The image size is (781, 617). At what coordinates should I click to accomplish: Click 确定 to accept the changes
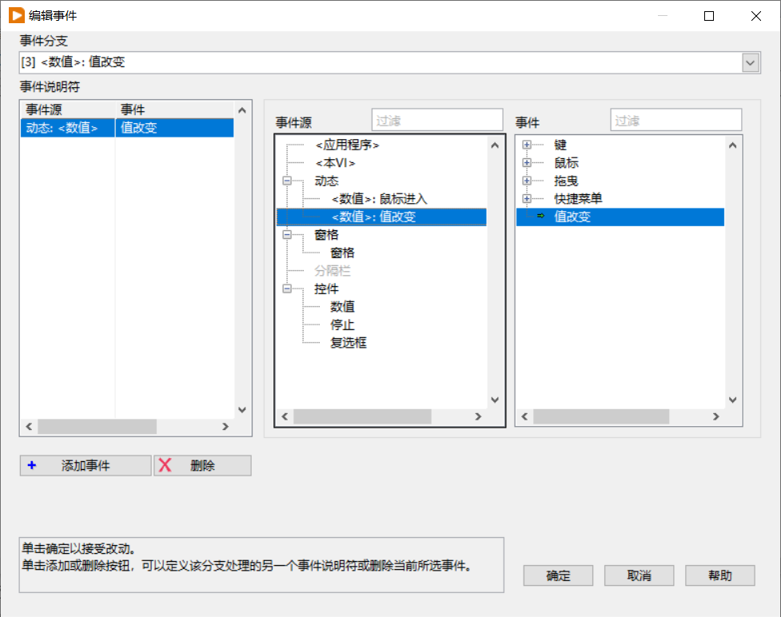click(x=557, y=575)
